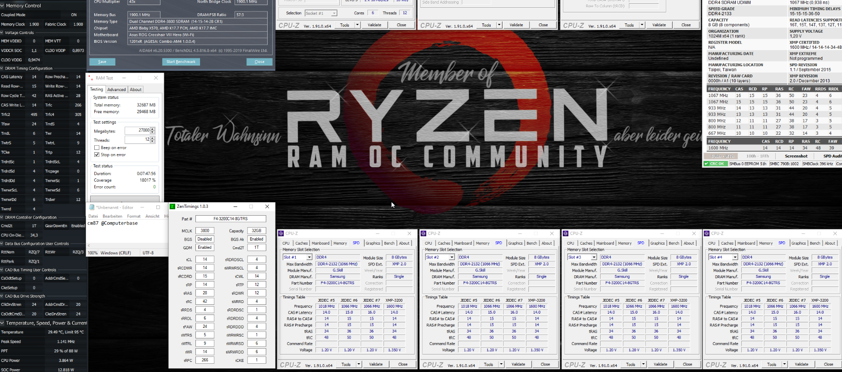This screenshot has height=372, width=842.
Task: Switch to the Memory tab in the Slot #1 CPU-Z window
Action: [340, 243]
